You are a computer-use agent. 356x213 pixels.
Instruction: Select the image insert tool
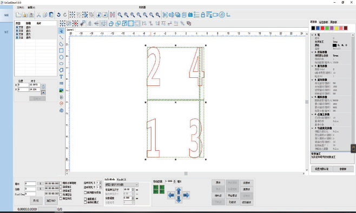(x=61, y=90)
